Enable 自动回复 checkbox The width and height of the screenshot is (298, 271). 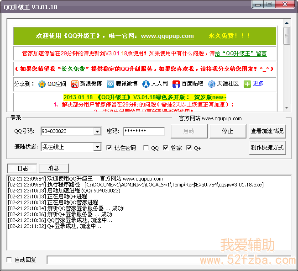(9, 260)
